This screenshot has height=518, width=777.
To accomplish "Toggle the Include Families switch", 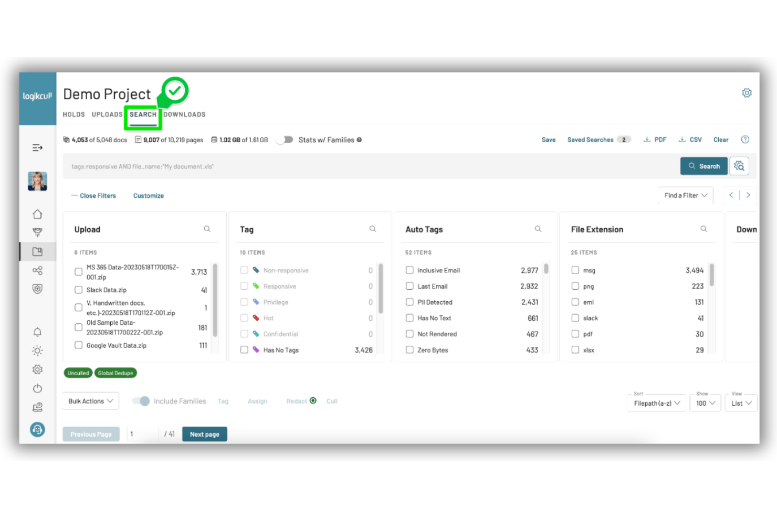I will [x=141, y=401].
